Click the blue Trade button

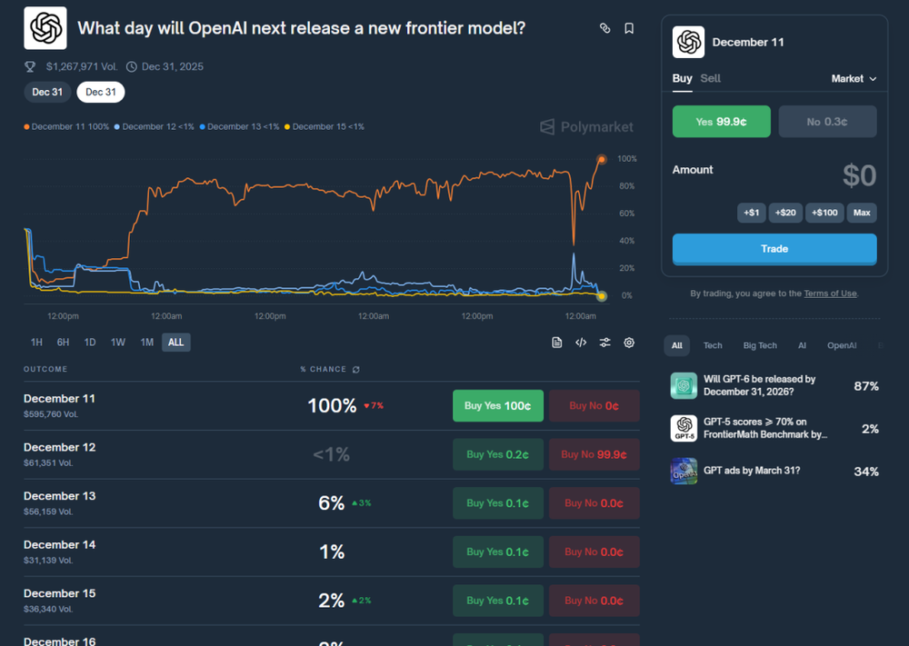click(x=774, y=249)
